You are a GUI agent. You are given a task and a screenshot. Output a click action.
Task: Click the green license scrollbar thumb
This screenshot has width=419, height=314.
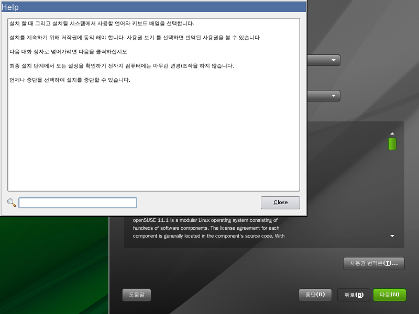coord(392,144)
